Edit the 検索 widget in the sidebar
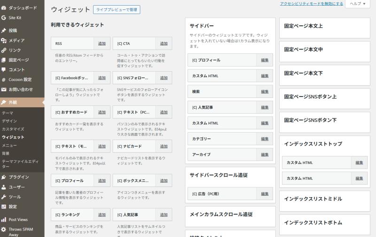 (265, 91)
